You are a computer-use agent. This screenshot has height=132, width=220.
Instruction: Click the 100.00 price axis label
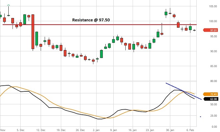pyautogui.click(x=213, y=21)
